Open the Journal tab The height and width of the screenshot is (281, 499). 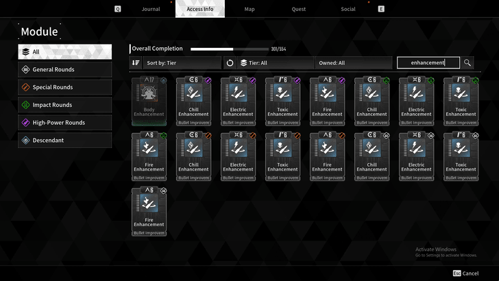pyautogui.click(x=151, y=9)
